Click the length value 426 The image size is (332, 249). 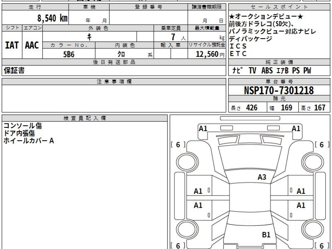coord(252,108)
